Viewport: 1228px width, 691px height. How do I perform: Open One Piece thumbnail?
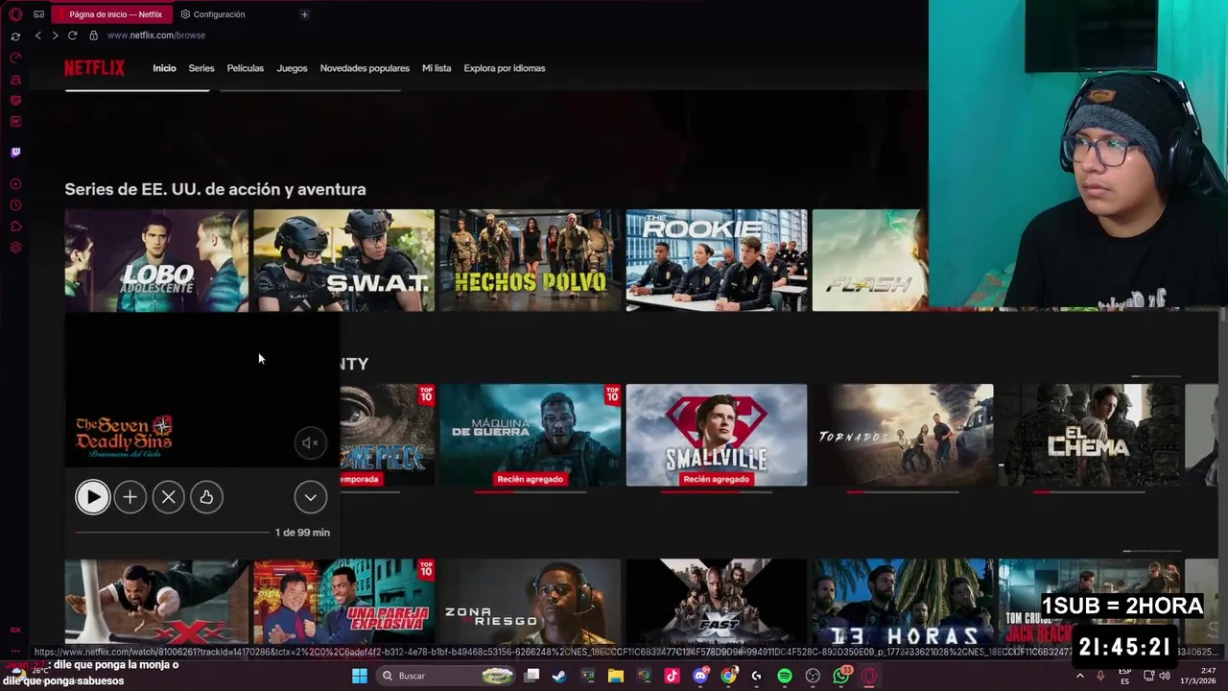[x=388, y=436]
